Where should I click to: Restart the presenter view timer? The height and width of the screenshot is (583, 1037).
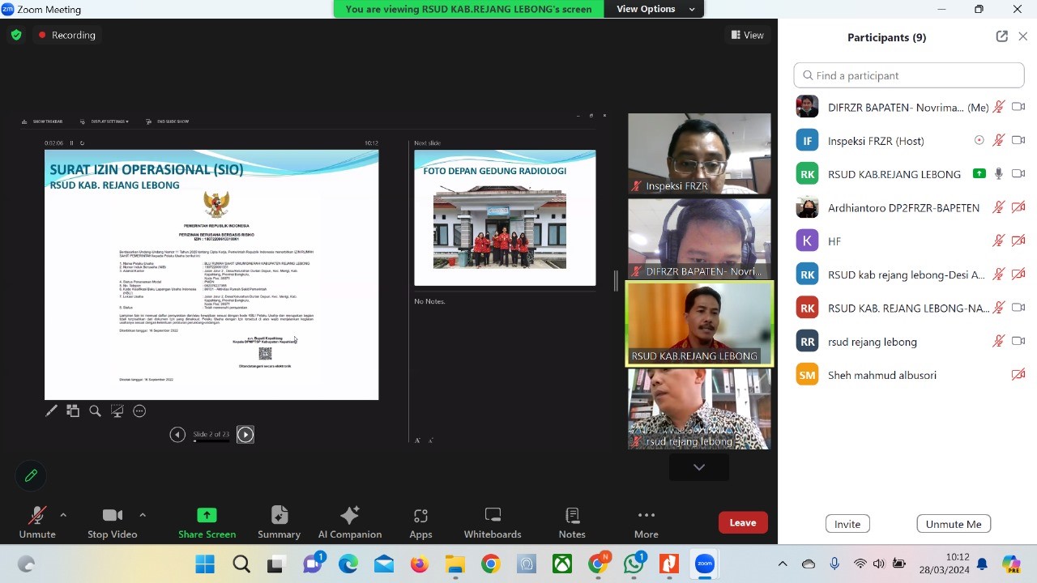(x=82, y=143)
